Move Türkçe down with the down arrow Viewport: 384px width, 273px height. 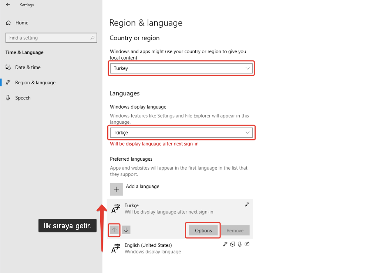126,230
